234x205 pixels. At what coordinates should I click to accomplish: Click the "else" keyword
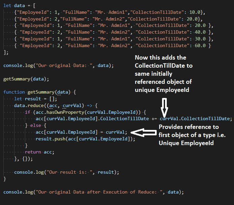tap(36, 125)
